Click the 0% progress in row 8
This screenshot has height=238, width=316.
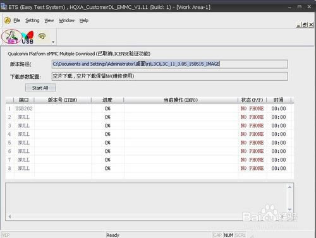point(107,169)
